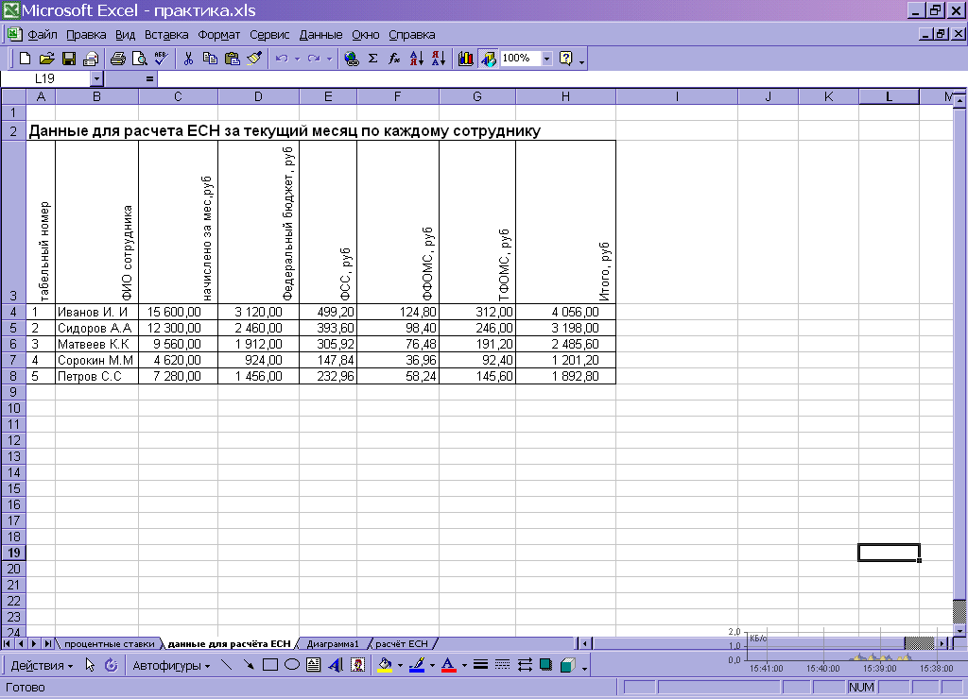Select row 8 by its header

coord(13,376)
